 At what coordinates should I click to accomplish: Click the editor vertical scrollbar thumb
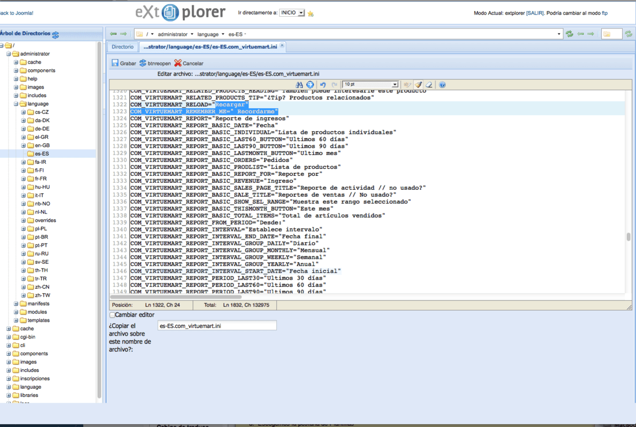[x=628, y=237]
